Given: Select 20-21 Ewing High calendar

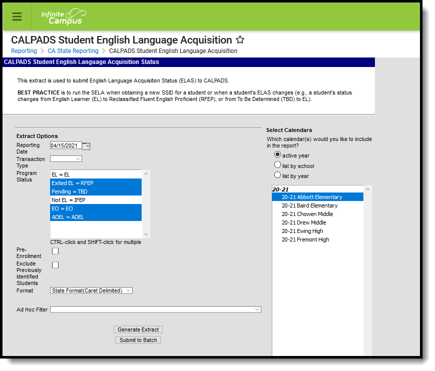Looking at the screenshot, I should pyautogui.click(x=318, y=231).
